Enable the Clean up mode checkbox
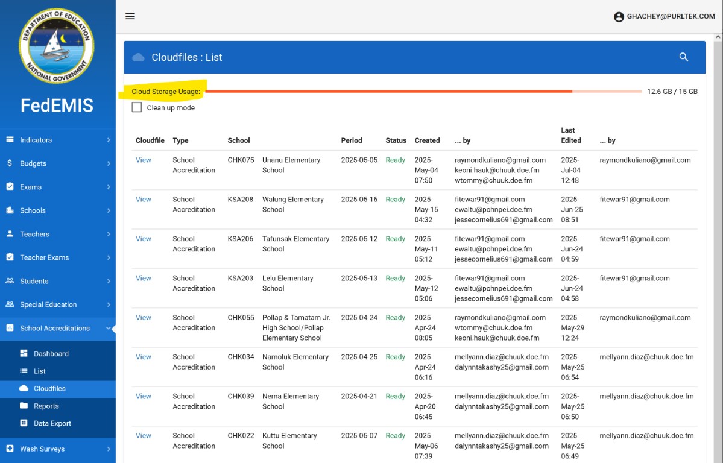723x463 pixels. [137, 107]
